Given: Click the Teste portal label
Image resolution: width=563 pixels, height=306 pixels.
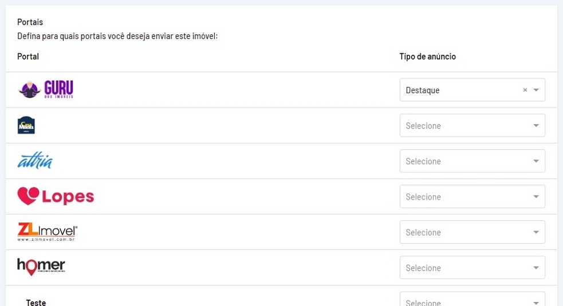Looking at the screenshot, I should tap(36, 302).
